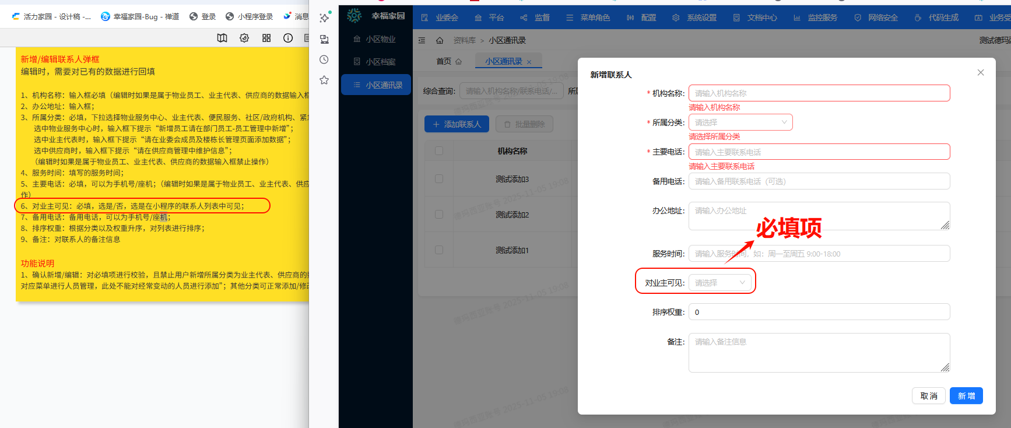This screenshot has width=1011, height=428.
Task: Click the chart icon beside 监控服务
Action: [x=797, y=17]
